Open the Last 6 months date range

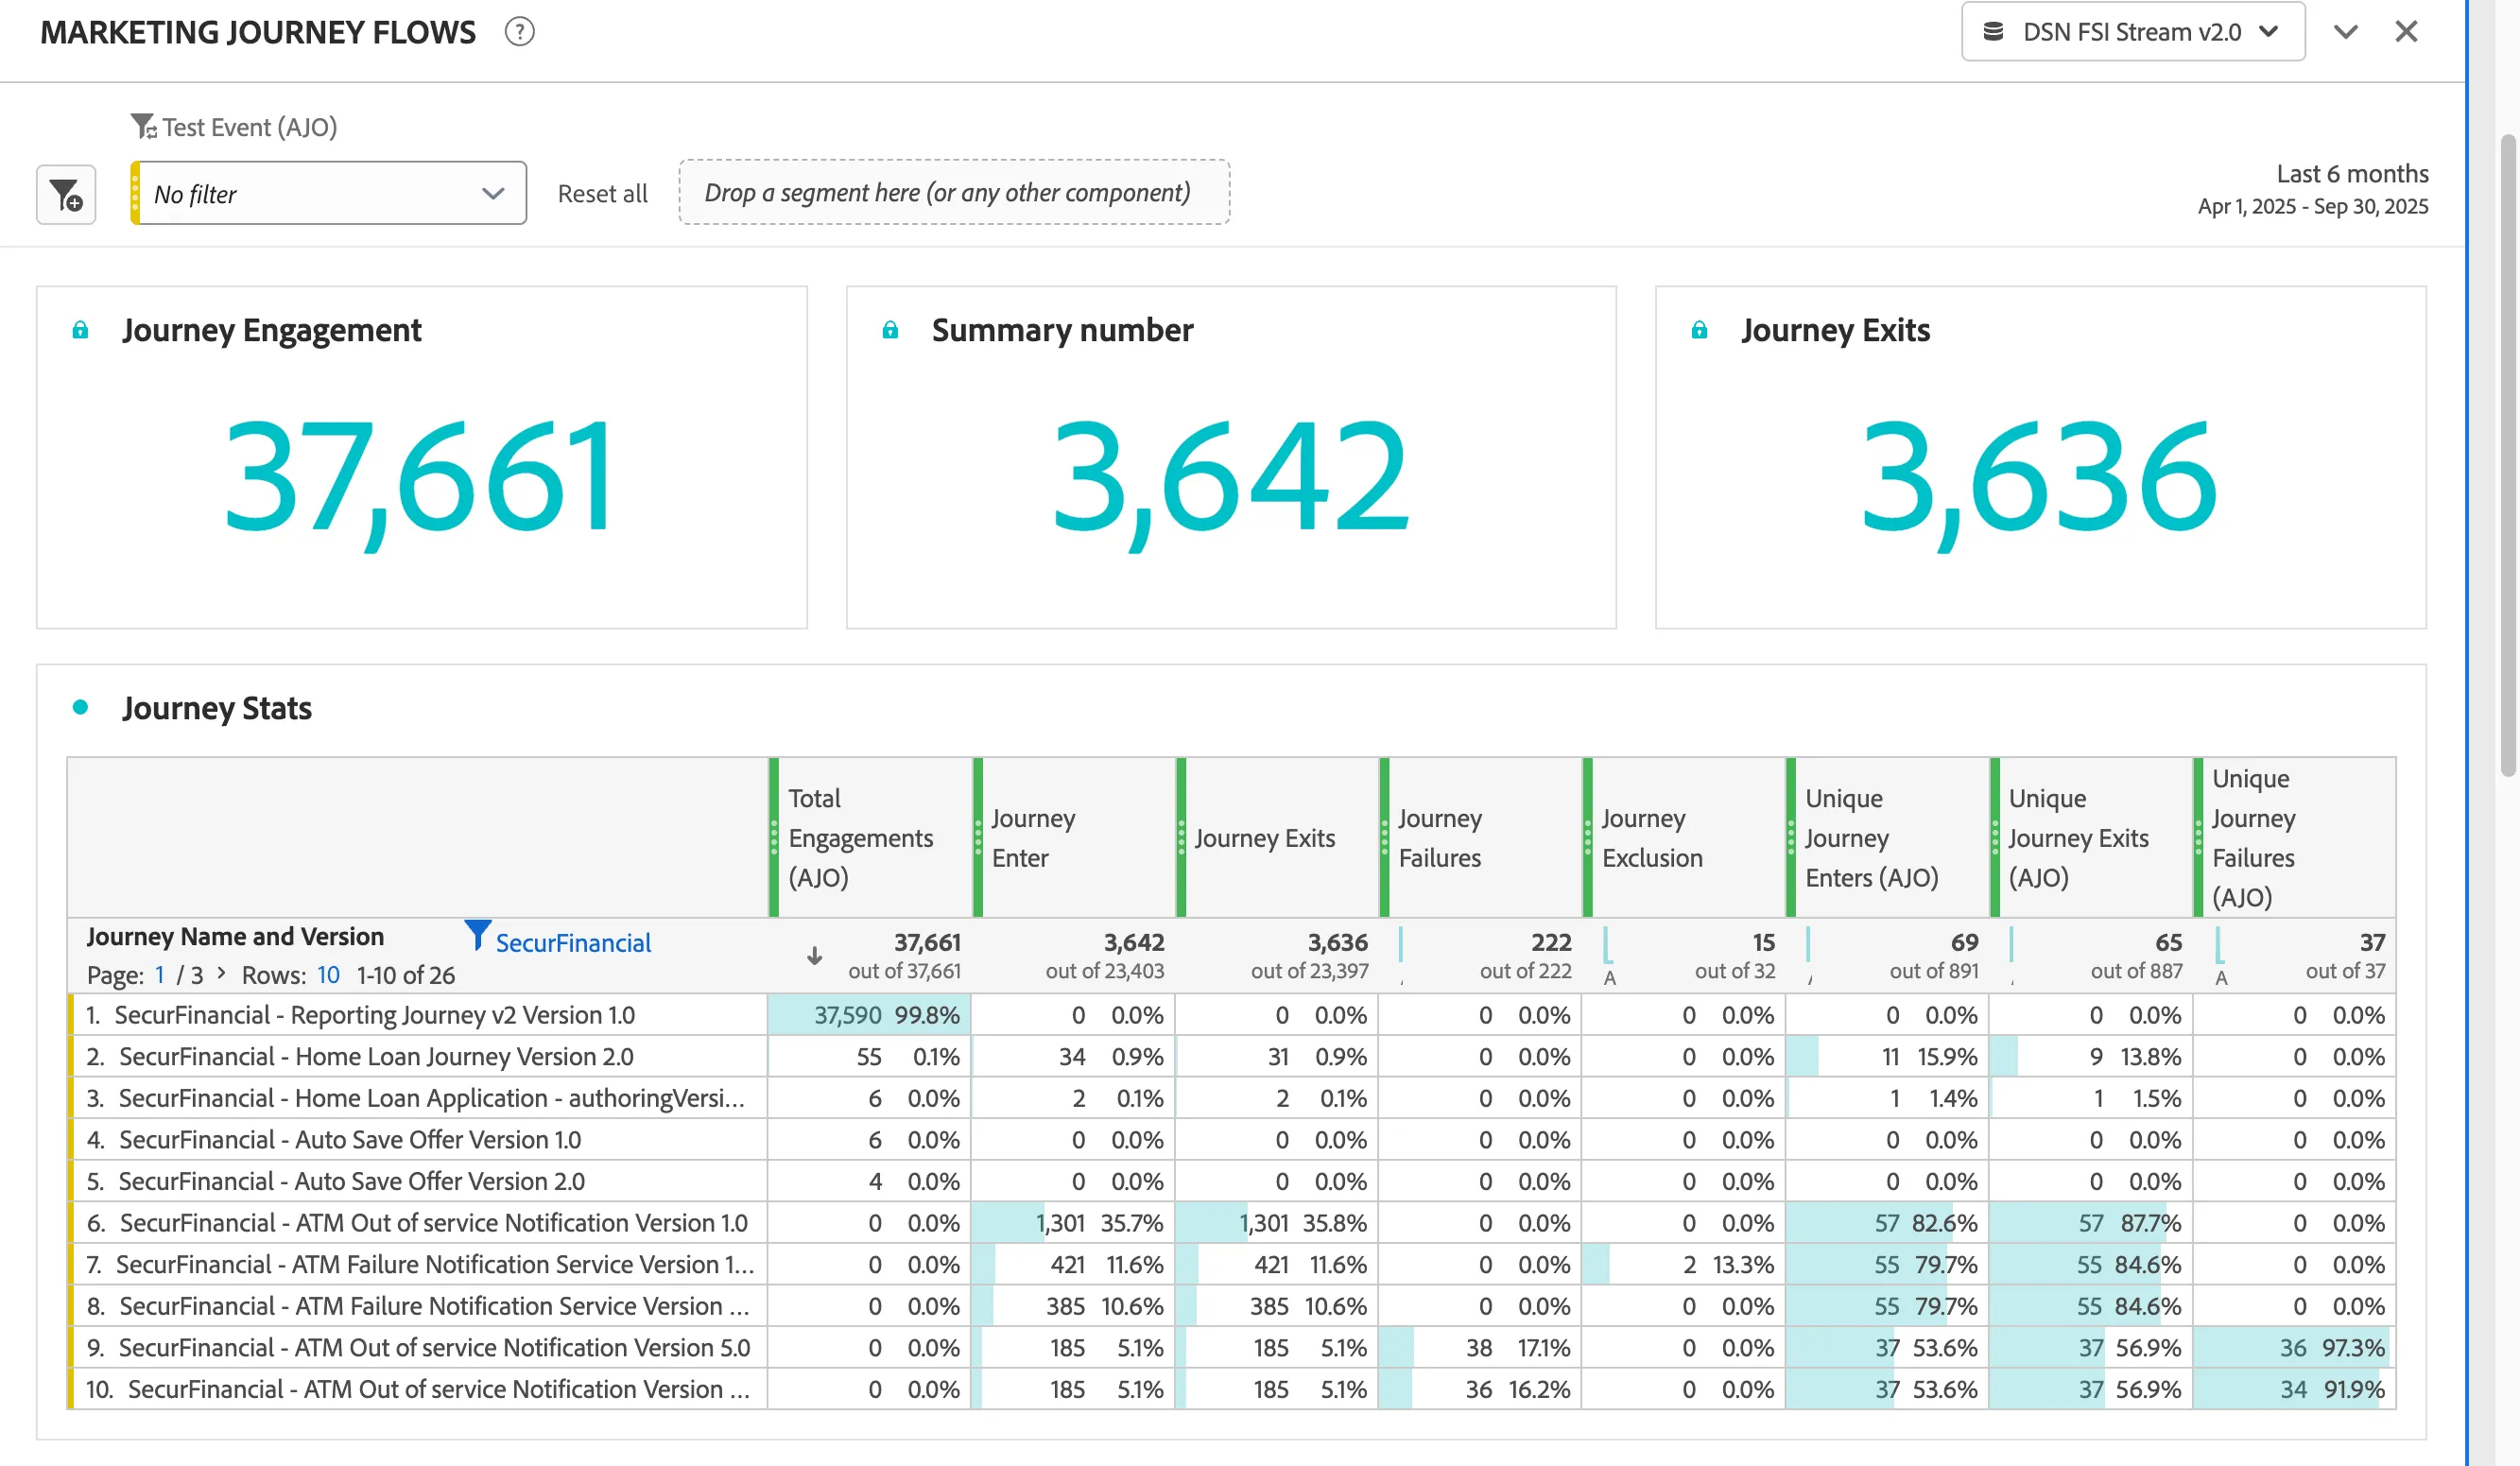(2312, 189)
